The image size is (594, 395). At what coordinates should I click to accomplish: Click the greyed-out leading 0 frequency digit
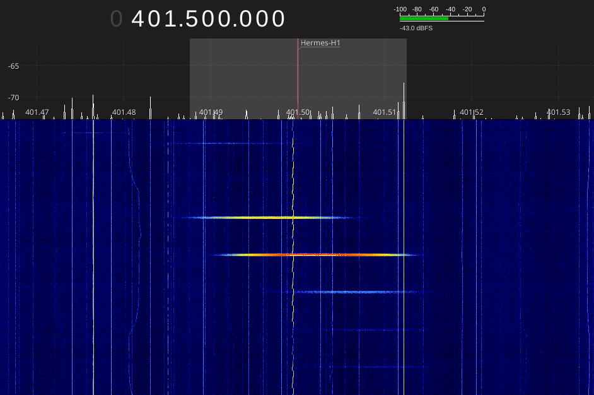click(116, 18)
